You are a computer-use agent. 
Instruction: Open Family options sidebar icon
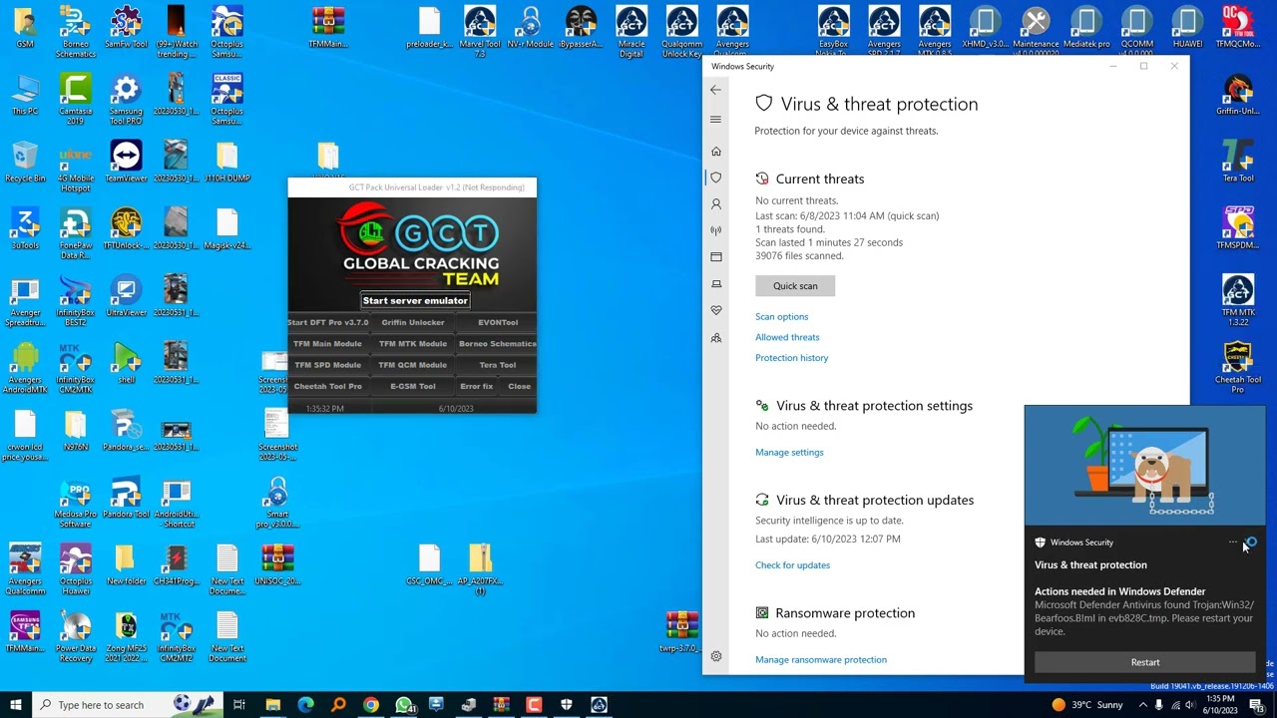(715, 338)
